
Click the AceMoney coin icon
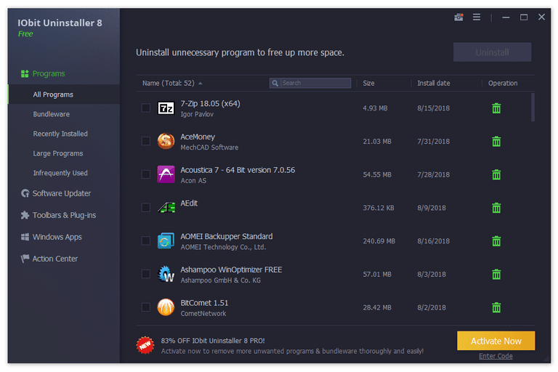(166, 141)
